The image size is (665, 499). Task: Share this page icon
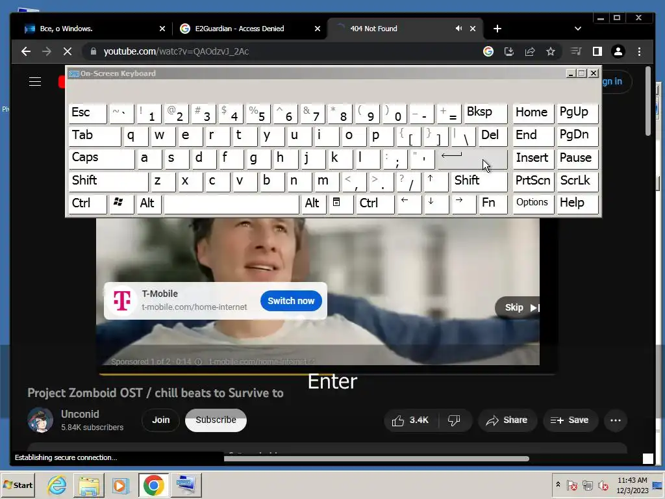click(x=530, y=52)
